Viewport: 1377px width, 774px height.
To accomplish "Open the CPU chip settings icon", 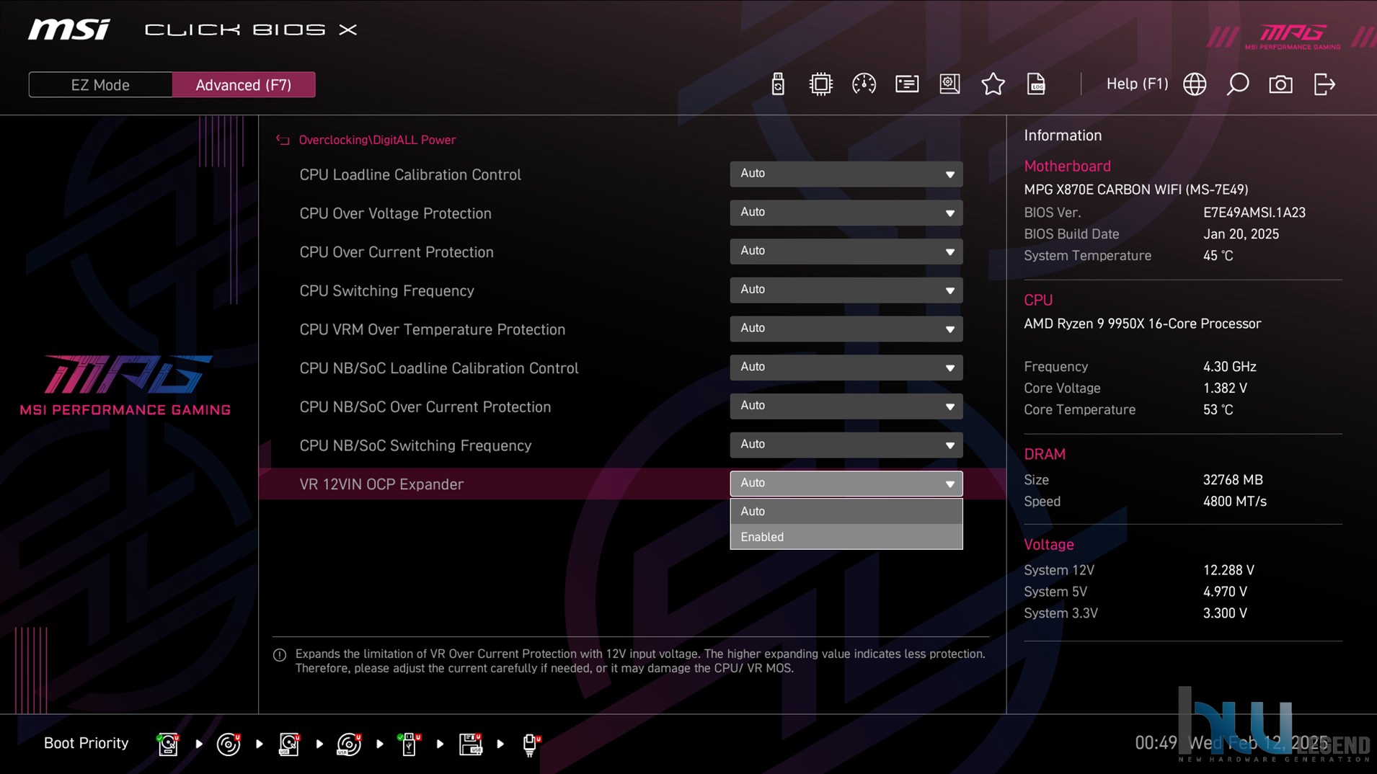I will 820,84.
